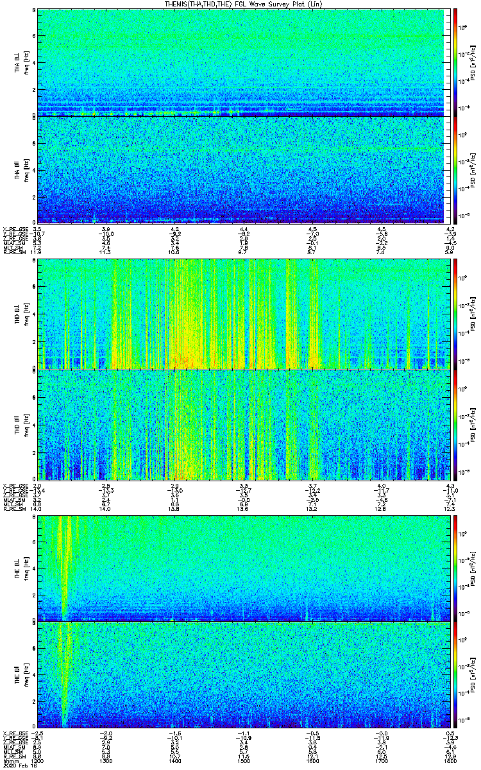This screenshot has width=481, height=770.
Task: Click the R_RE_SM label under the THD panels
Action: pyautogui.click(x=13, y=509)
